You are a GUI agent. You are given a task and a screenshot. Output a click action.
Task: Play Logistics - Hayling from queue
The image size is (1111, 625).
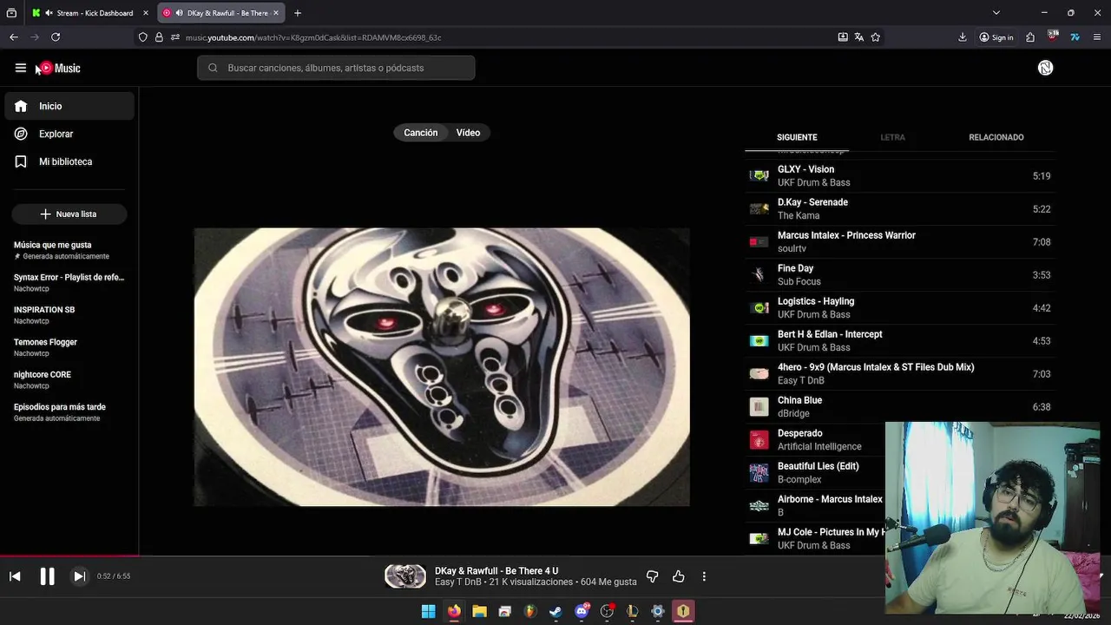[x=900, y=307]
